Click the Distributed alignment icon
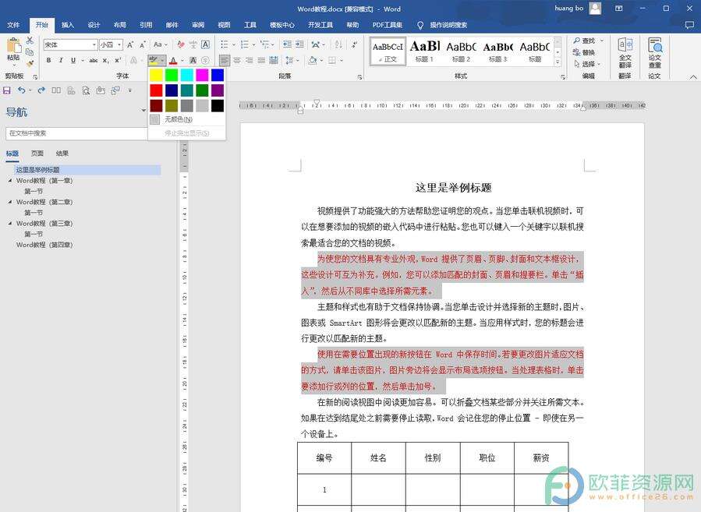Screen dimensions: 701x512 tap(274, 60)
